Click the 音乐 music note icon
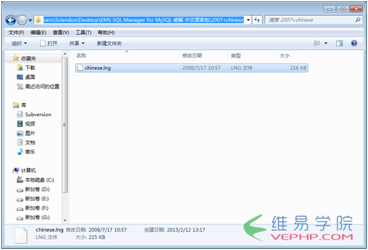Image resolution: width=368 pixels, height=250 pixels. (x=20, y=152)
